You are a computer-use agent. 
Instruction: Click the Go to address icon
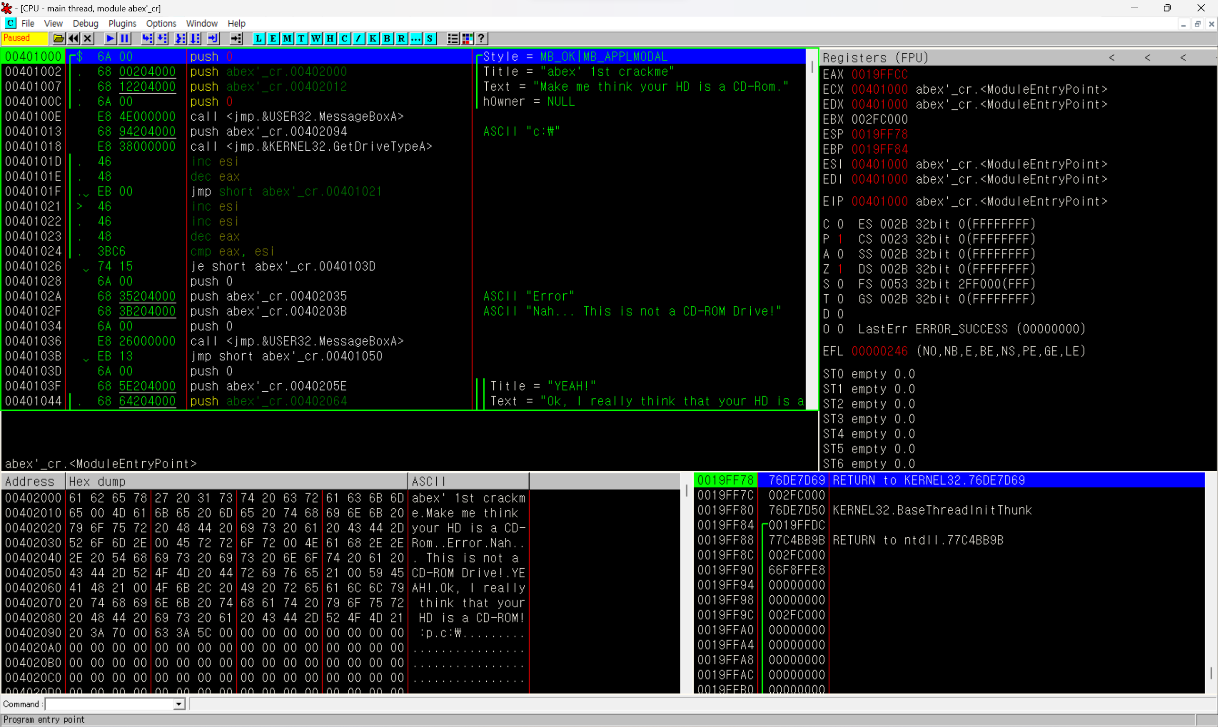[236, 39]
